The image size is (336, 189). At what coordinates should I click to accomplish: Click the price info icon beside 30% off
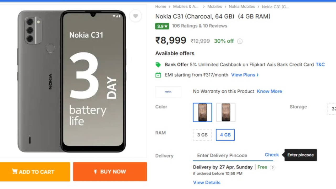point(240,41)
